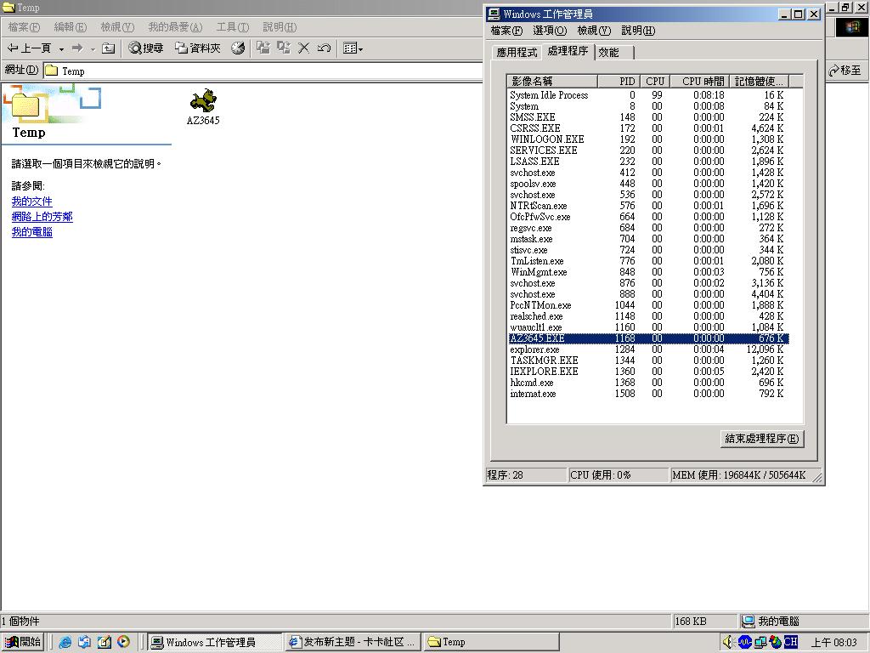The height and width of the screenshot is (653, 870).
Task: Open Task Manager 選項(O) menu
Action: coord(550,31)
